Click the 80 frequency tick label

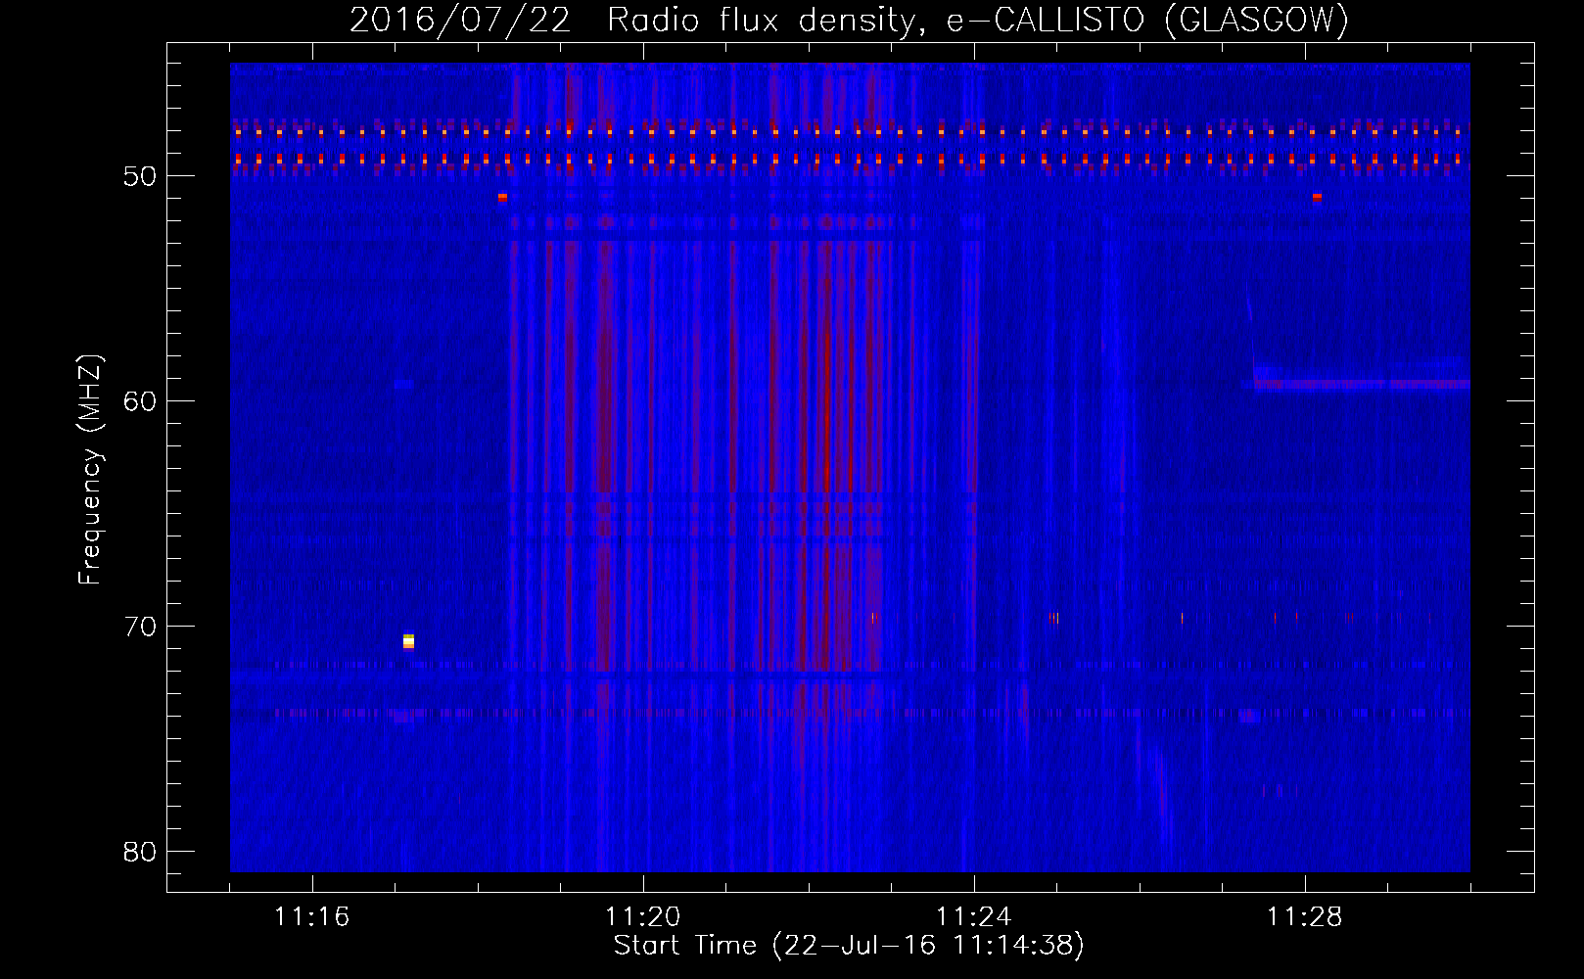tap(140, 853)
